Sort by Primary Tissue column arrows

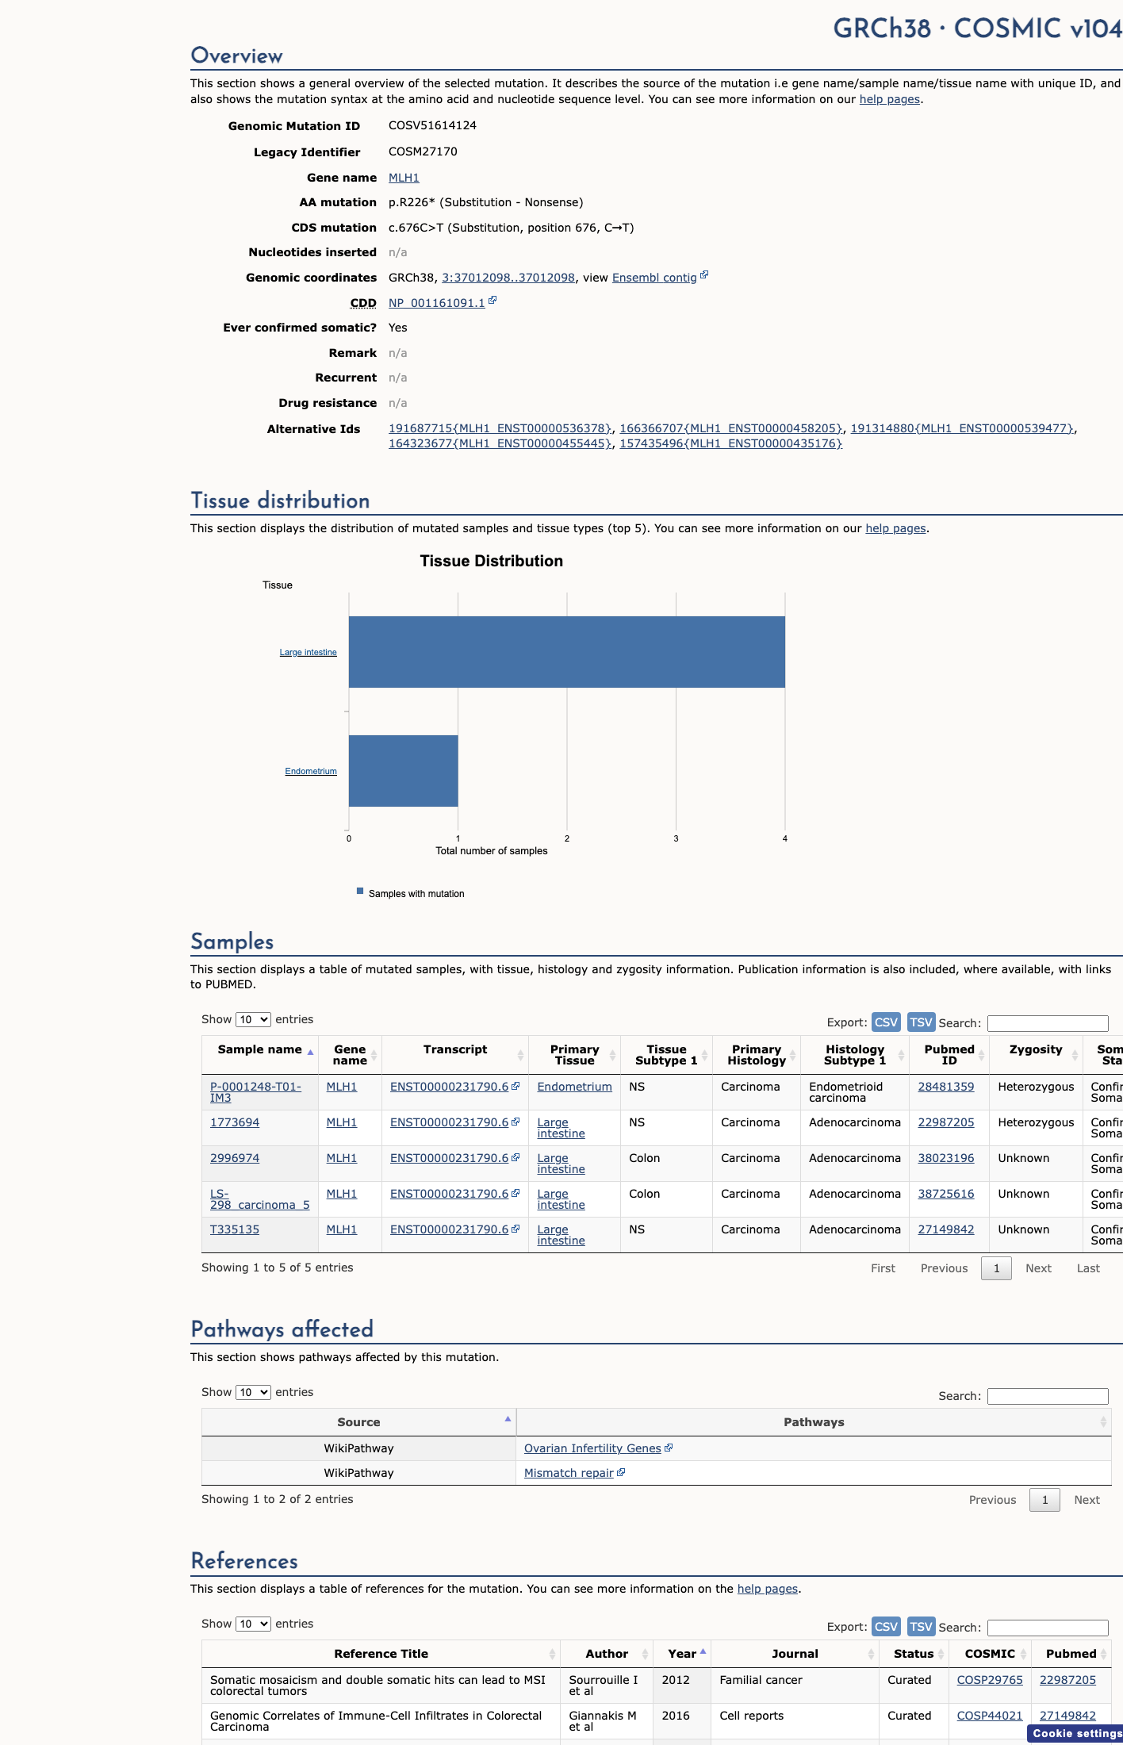[x=612, y=1055]
